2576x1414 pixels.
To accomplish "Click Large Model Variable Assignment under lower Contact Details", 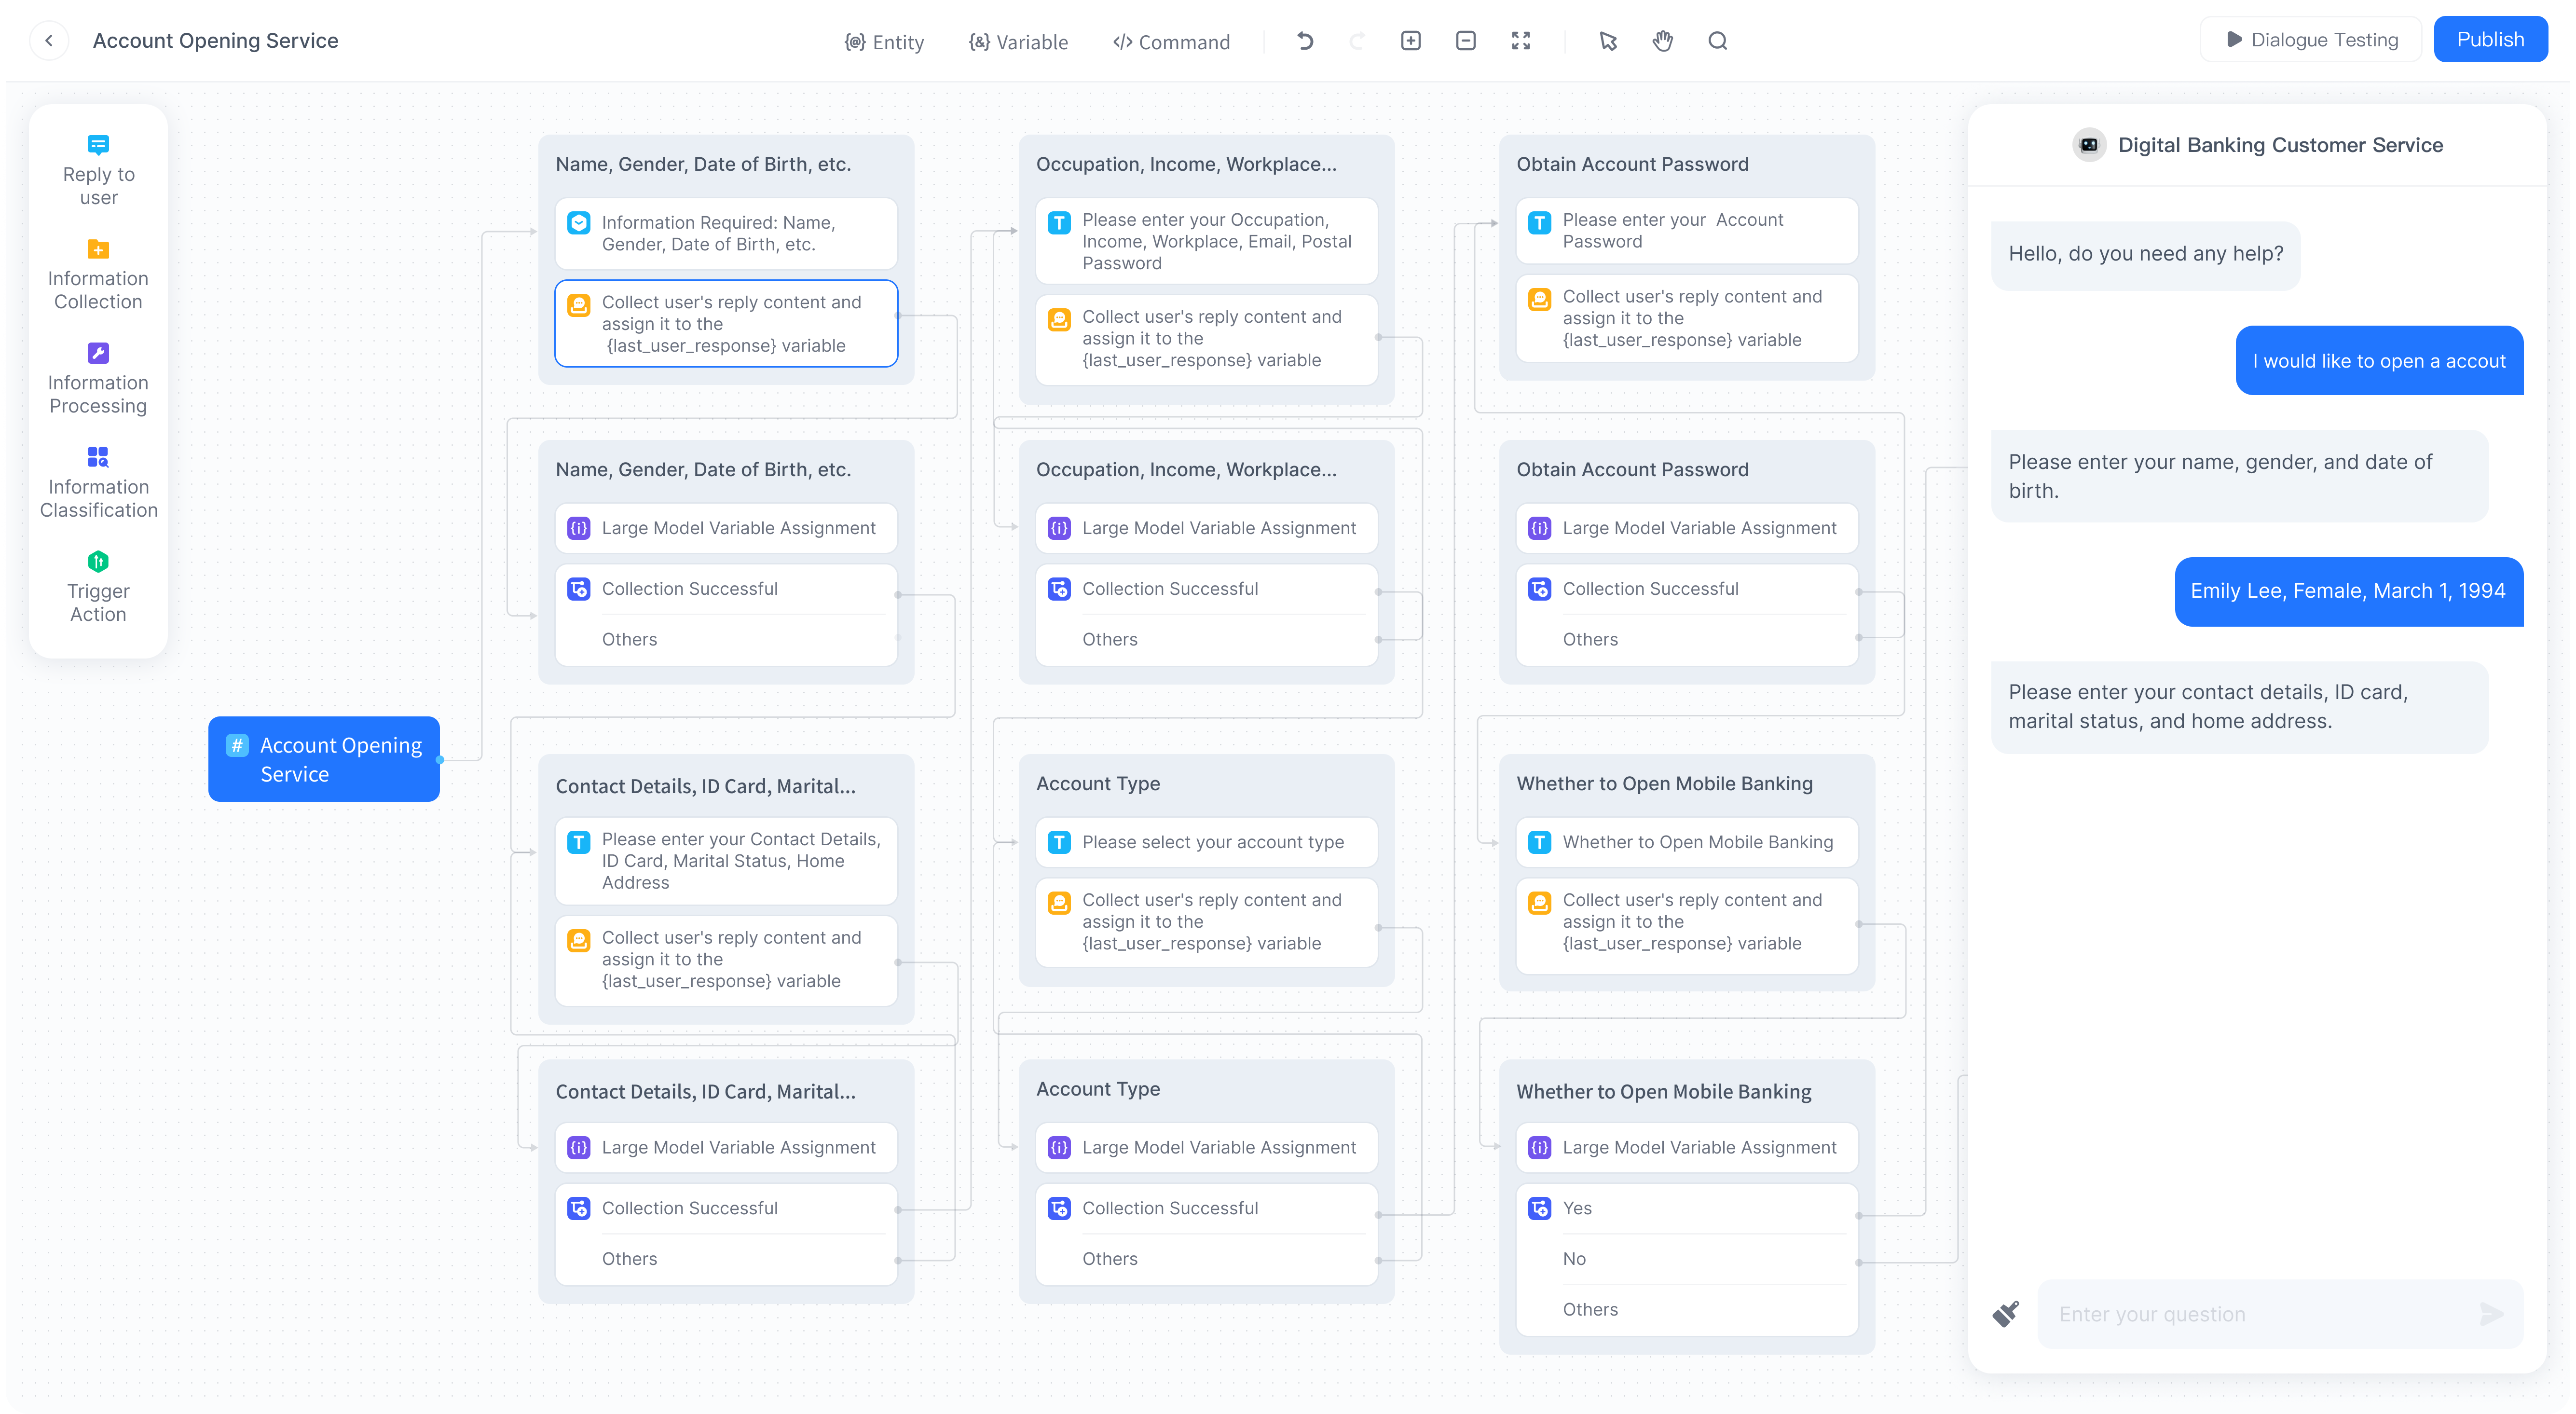I will [x=726, y=1148].
